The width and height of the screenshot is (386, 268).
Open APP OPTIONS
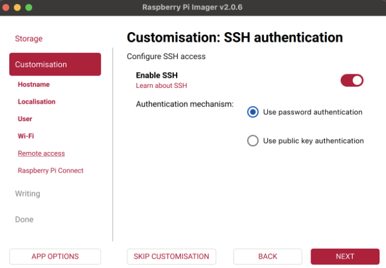coord(55,256)
